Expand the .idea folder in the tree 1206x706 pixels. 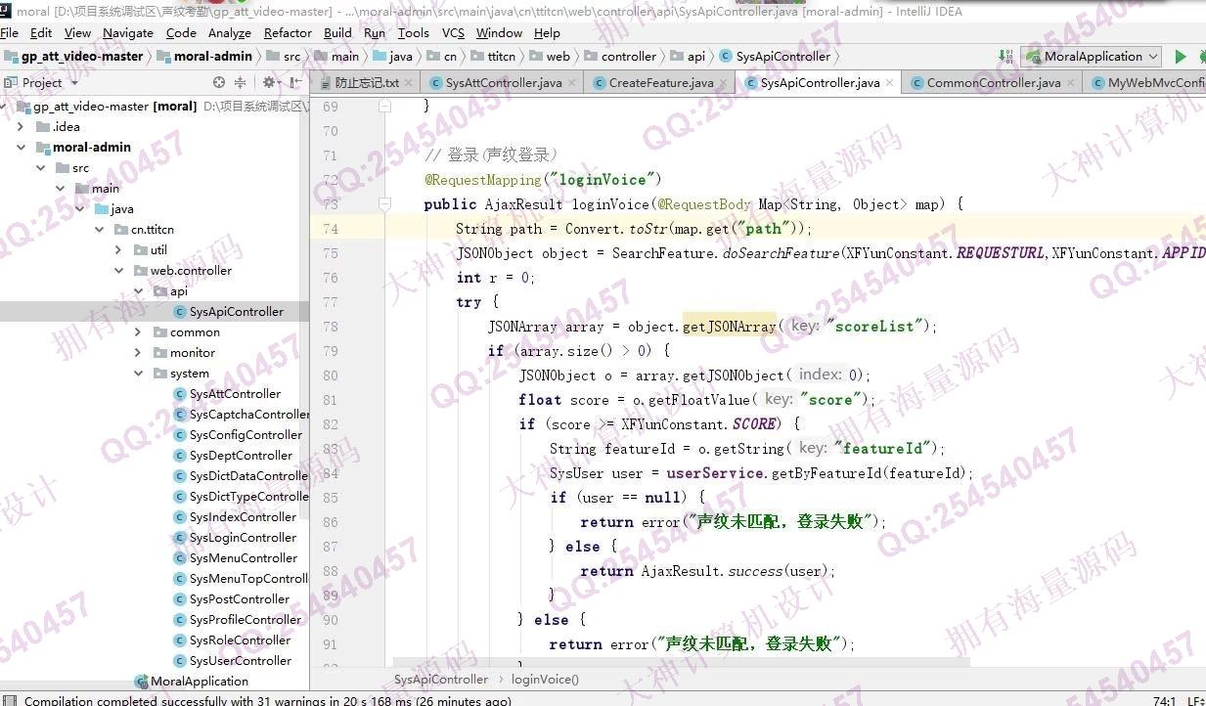pos(22,127)
